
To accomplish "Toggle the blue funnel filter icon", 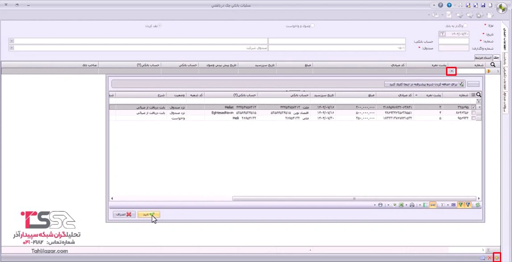I will pyautogui.click(x=468, y=205).
